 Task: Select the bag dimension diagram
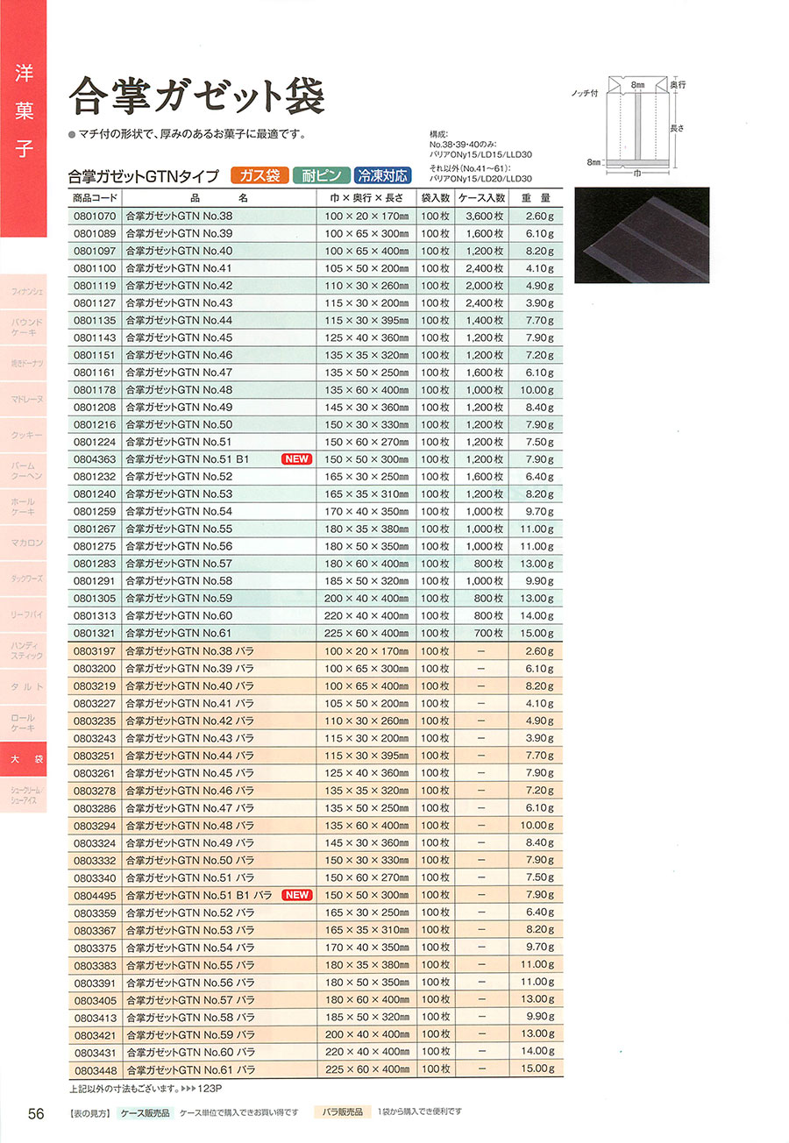pos(636,125)
